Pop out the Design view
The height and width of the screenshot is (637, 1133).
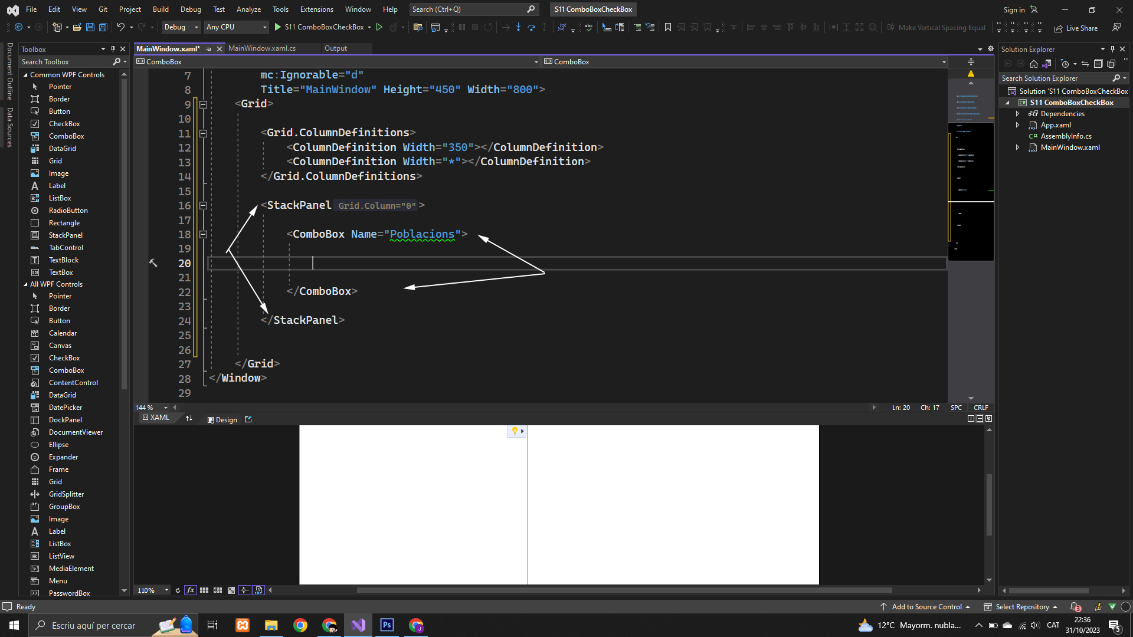[x=248, y=419]
